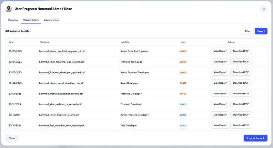Click the 68/100 score badge

click(x=183, y=51)
